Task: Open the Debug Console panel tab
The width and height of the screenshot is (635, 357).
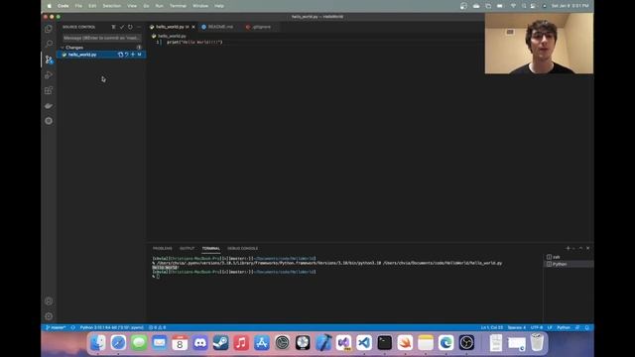Action: coord(242,248)
